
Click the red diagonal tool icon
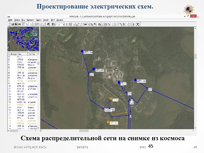point(121,24)
